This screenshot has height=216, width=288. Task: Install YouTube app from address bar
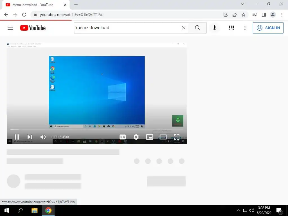click(226, 15)
